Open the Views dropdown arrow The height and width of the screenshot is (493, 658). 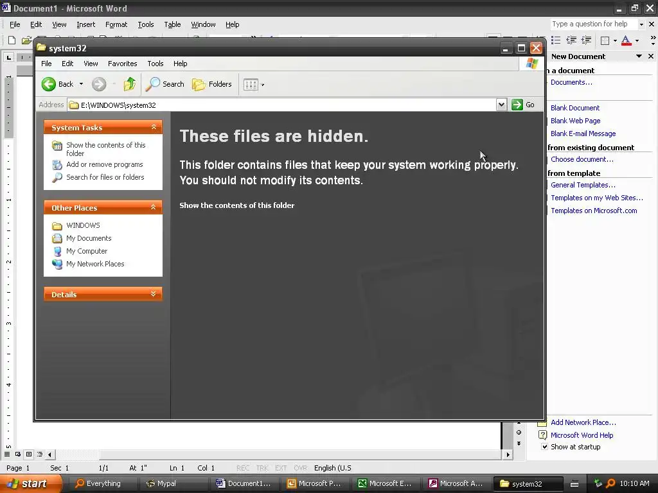click(263, 85)
